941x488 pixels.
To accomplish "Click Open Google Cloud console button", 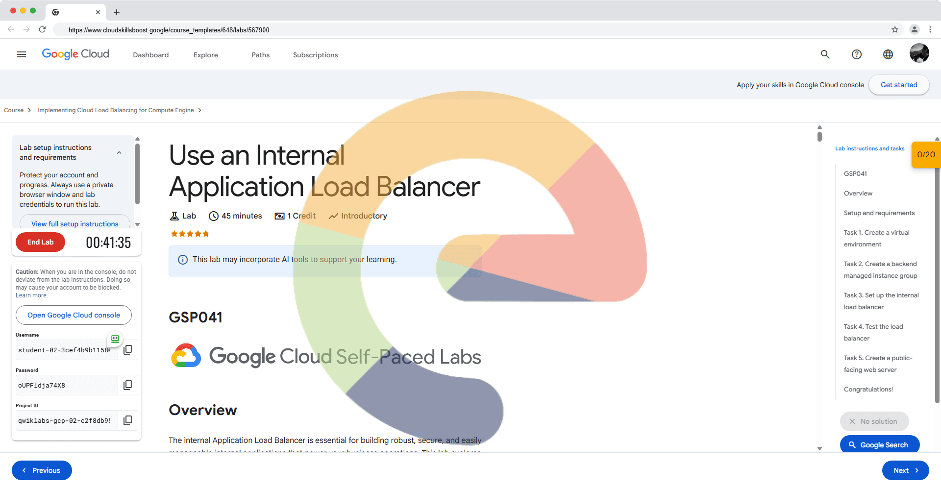I will pos(74,315).
